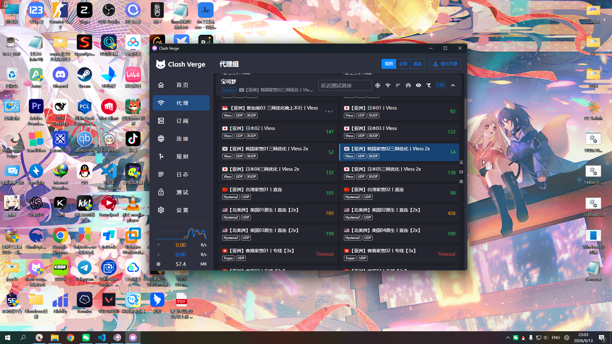Locate the current proxy node in 宝可梦
This screenshot has width=612, height=344.
click(378, 85)
